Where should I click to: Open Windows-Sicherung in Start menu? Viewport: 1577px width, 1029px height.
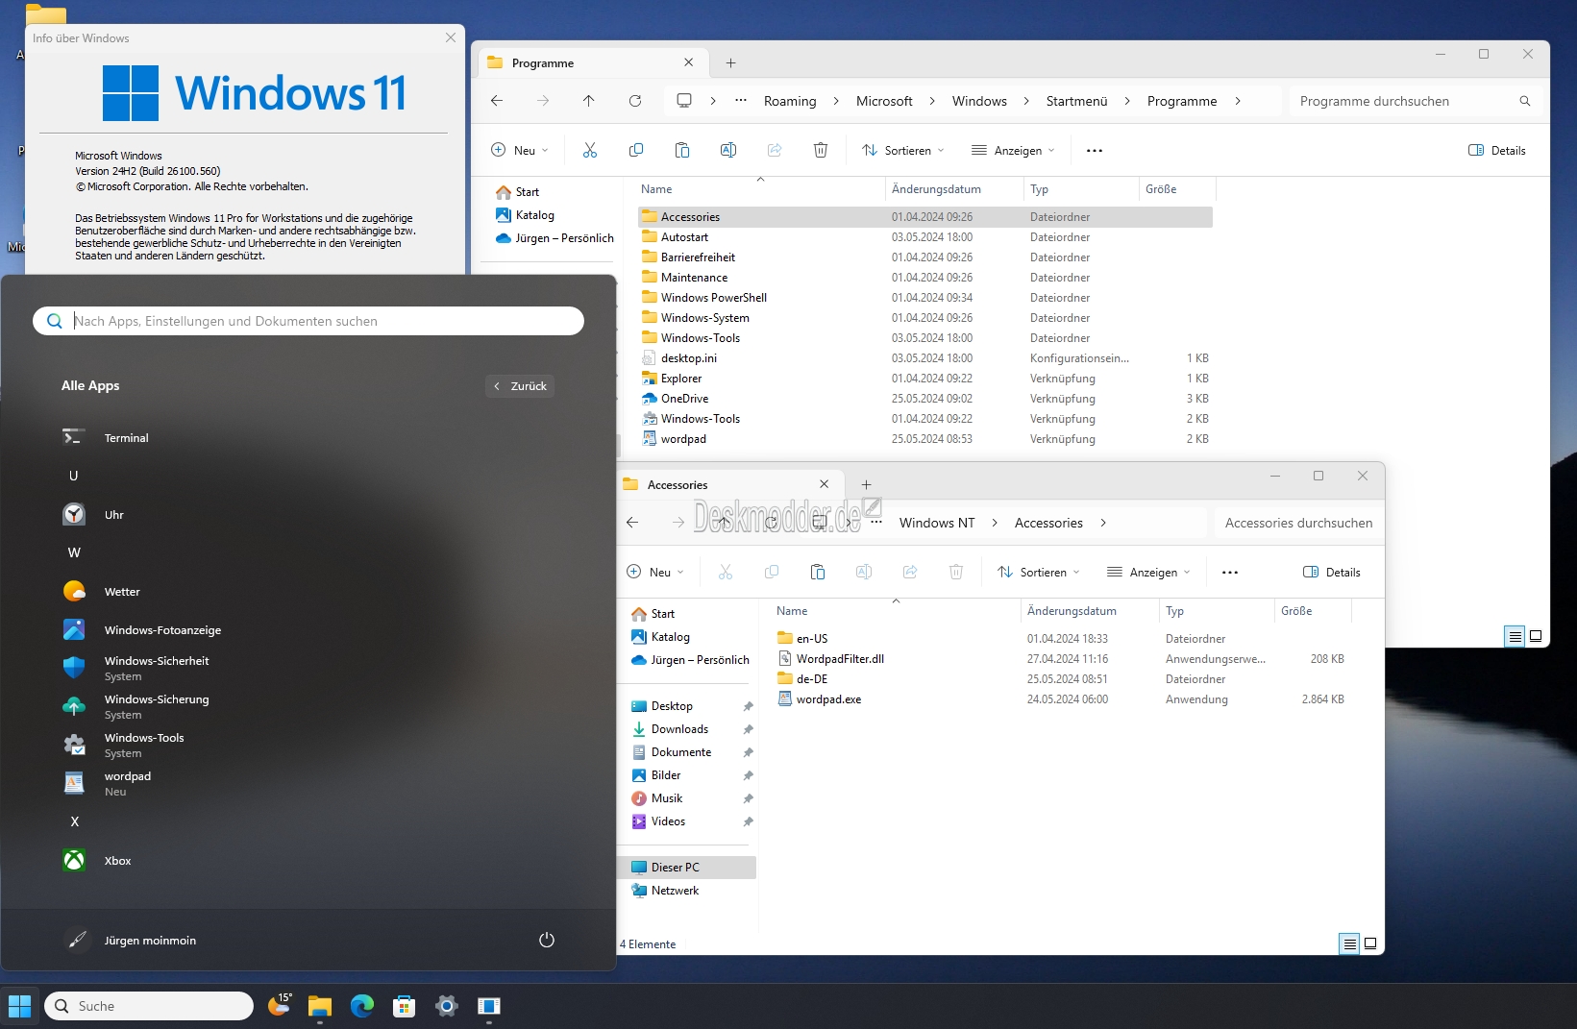point(308,706)
